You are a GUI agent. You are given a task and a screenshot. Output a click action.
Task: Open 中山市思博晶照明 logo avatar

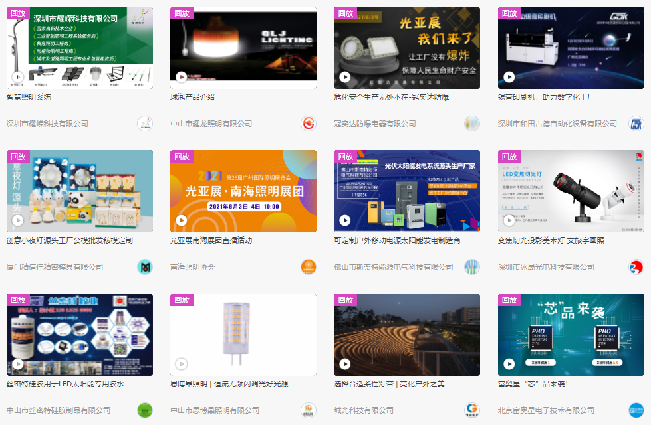click(309, 410)
